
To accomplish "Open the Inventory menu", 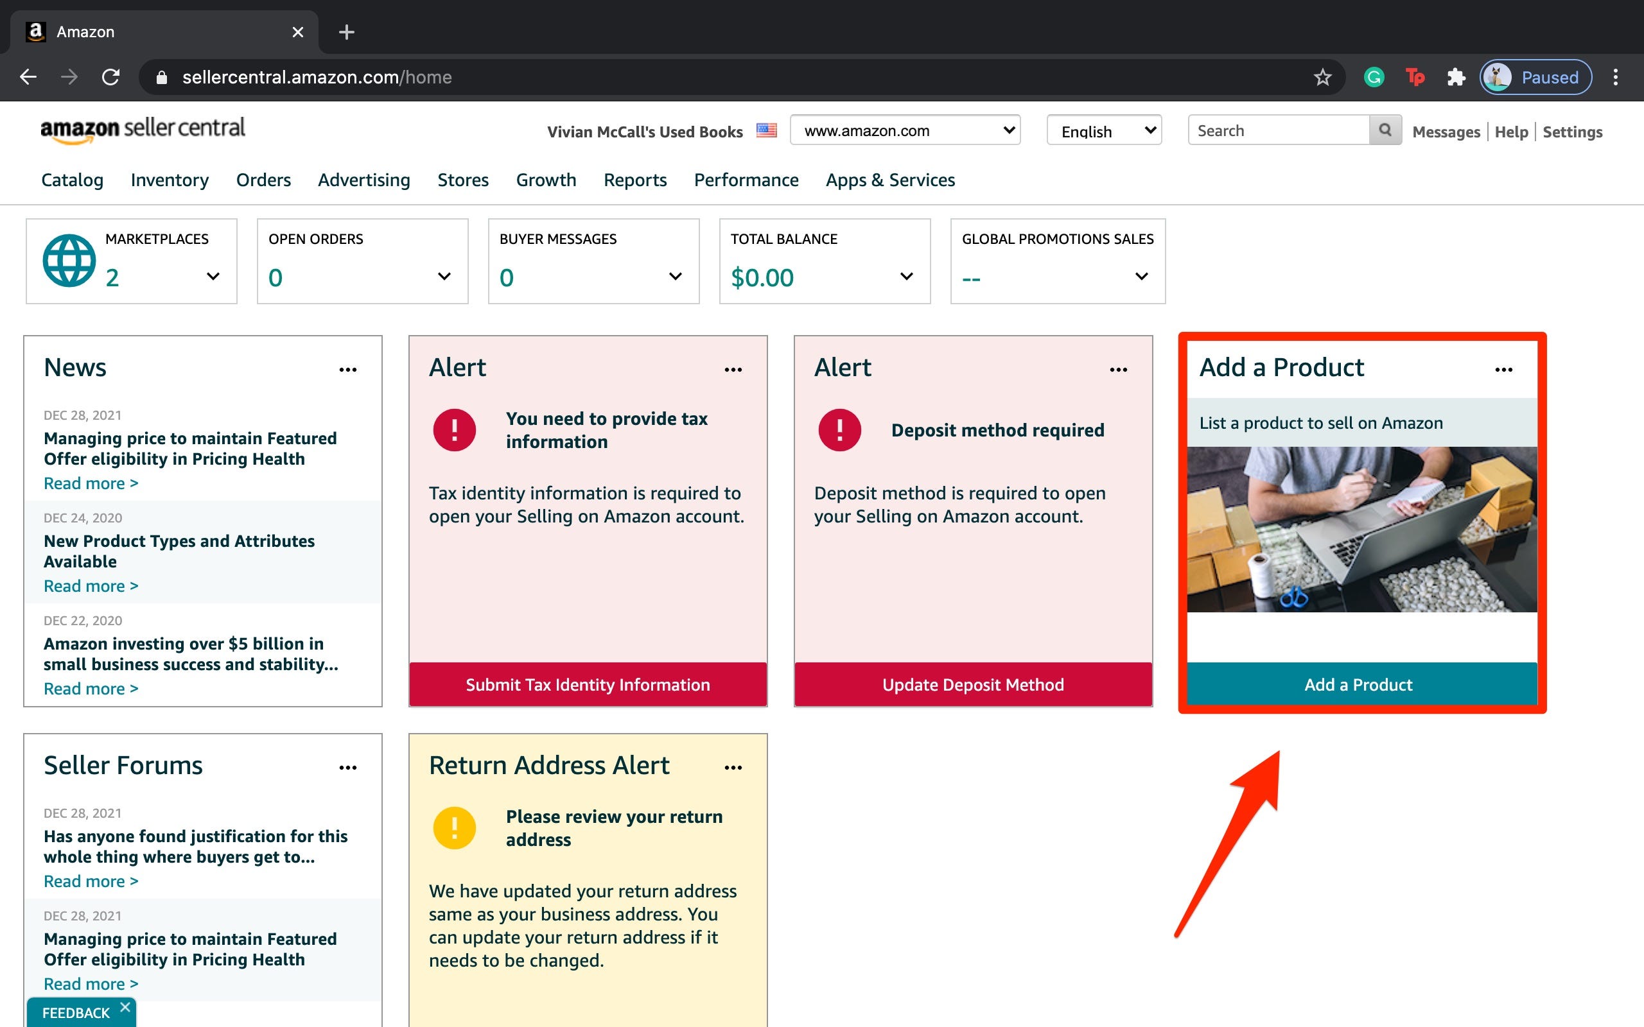I will click(x=169, y=180).
